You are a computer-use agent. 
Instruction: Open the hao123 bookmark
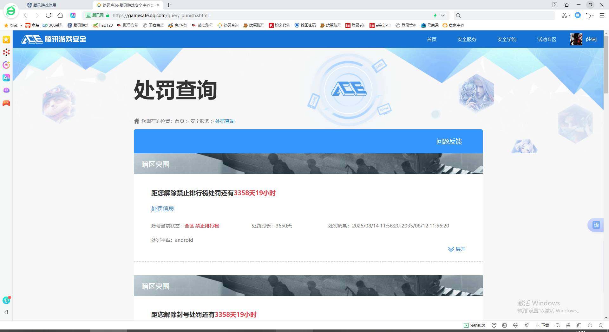(103, 25)
